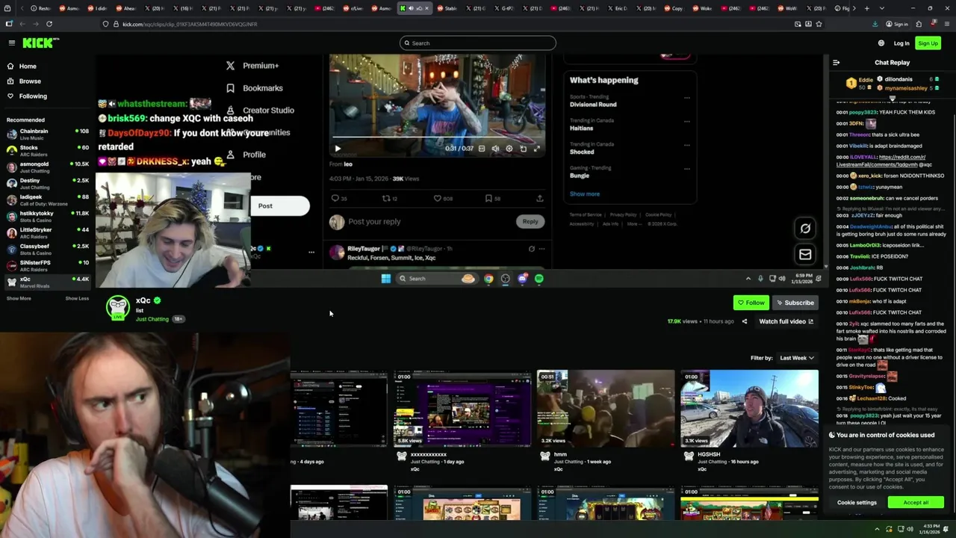Open options for Haitians trend
The image size is (956, 538).
click(x=686, y=122)
